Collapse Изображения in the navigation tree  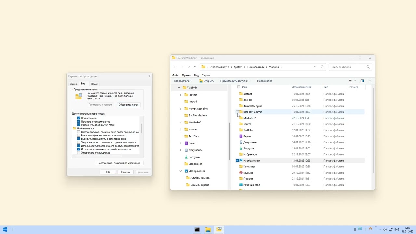(x=181, y=171)
